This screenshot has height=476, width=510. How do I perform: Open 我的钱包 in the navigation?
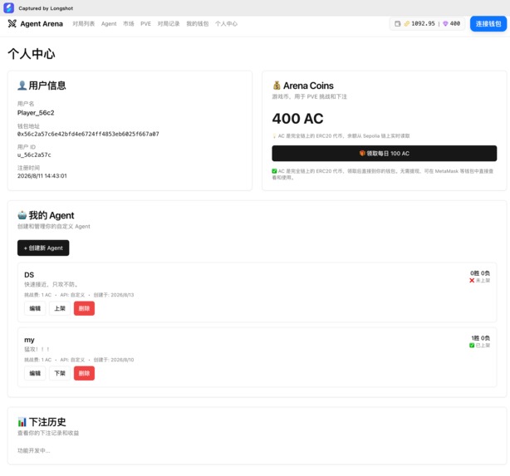(198, 23)
